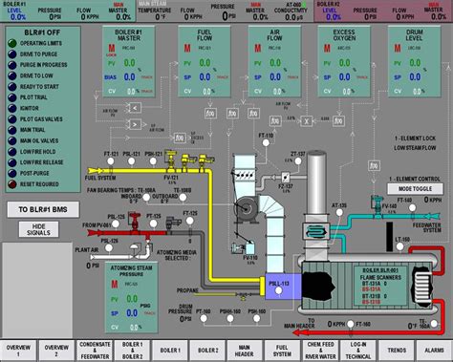The width and height of the screenshot is (453, 362).
Task: Toggle Air Flow controller manual mode M
Action: 258,49
